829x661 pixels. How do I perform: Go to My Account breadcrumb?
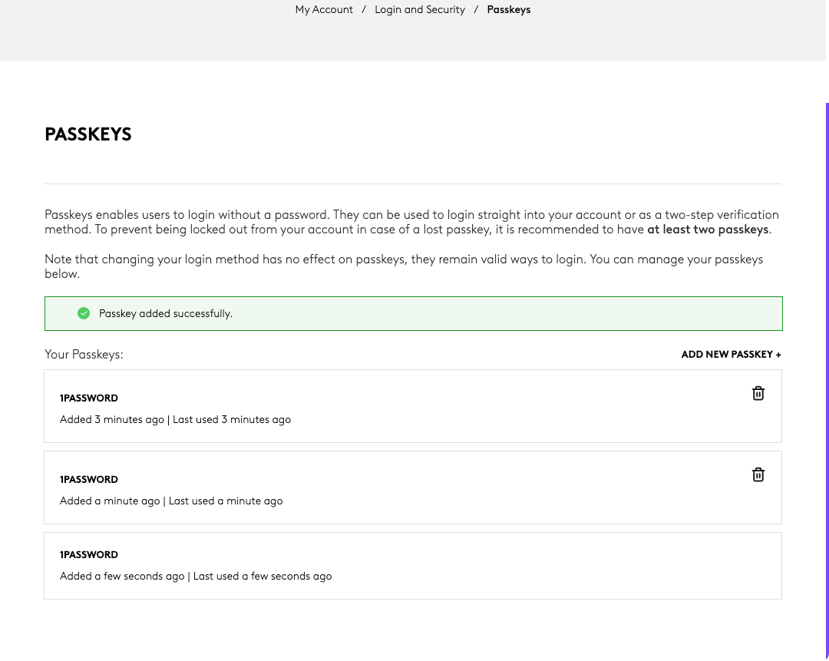point(324,9)
